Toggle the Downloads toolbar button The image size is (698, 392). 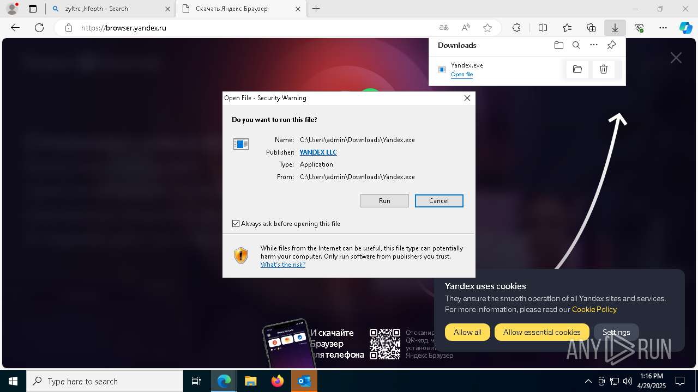(615, 28)
